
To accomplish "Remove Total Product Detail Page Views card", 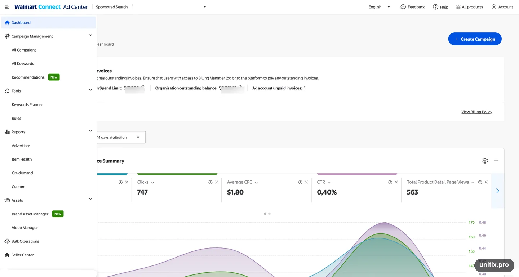I will (x=486, y=182).
